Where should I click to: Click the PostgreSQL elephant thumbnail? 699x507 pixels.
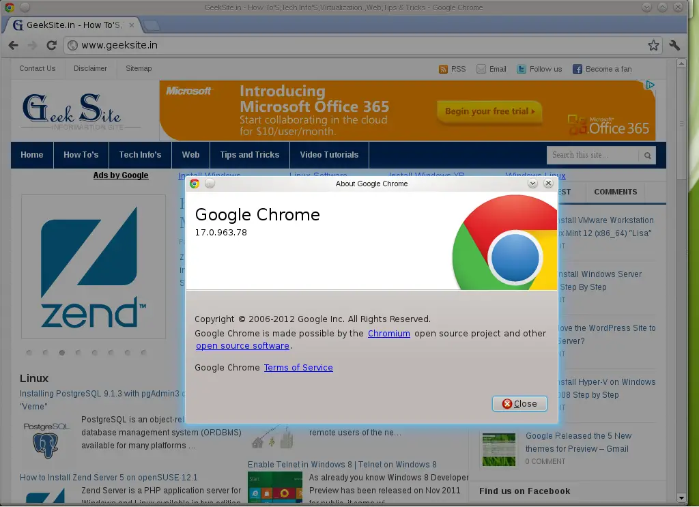click(46, 440)
